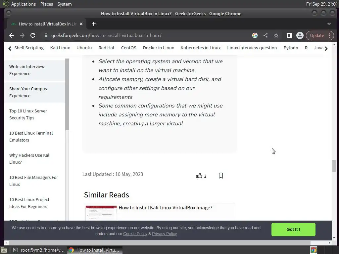Image resolution: width=339 pixels, height=254 pixels.
Task: Select the Docker in Linux topic
Action: point(159,48)
